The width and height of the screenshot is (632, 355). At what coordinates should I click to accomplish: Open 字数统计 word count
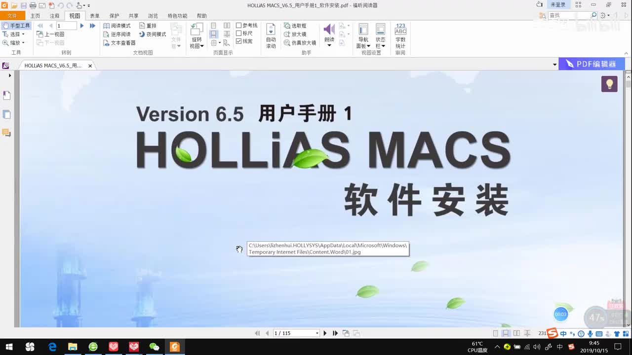[x=400, y=36]
